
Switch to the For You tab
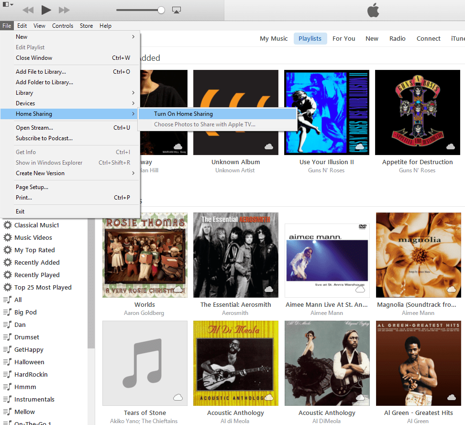[x=343, y=39]
